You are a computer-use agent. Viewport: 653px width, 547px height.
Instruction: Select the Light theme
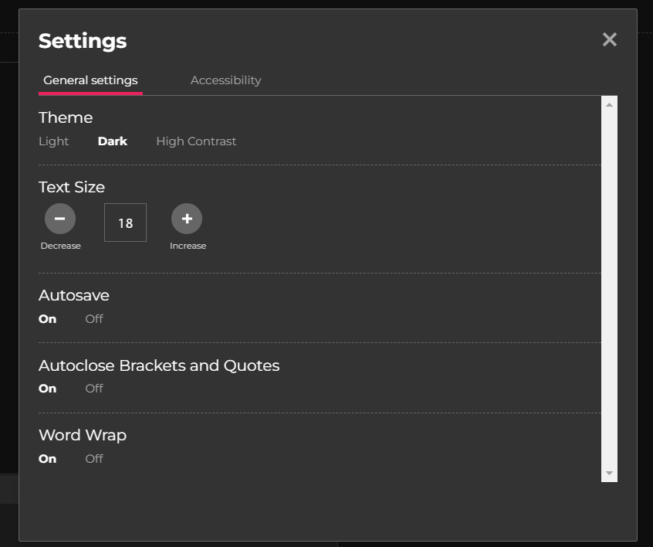pyautogui.click(x=53, y=141)
